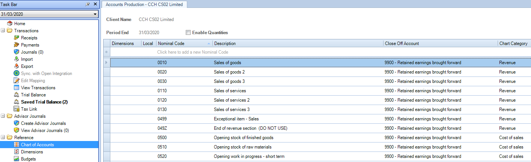Click the View Advisor Journals icon
The height and width of the screenshot is (162, 531).
pyautogui.click(x=17, y=130)
